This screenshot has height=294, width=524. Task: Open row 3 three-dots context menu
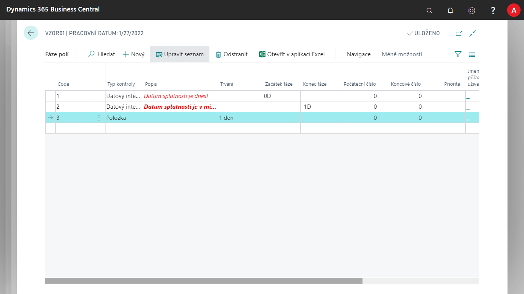99,118
